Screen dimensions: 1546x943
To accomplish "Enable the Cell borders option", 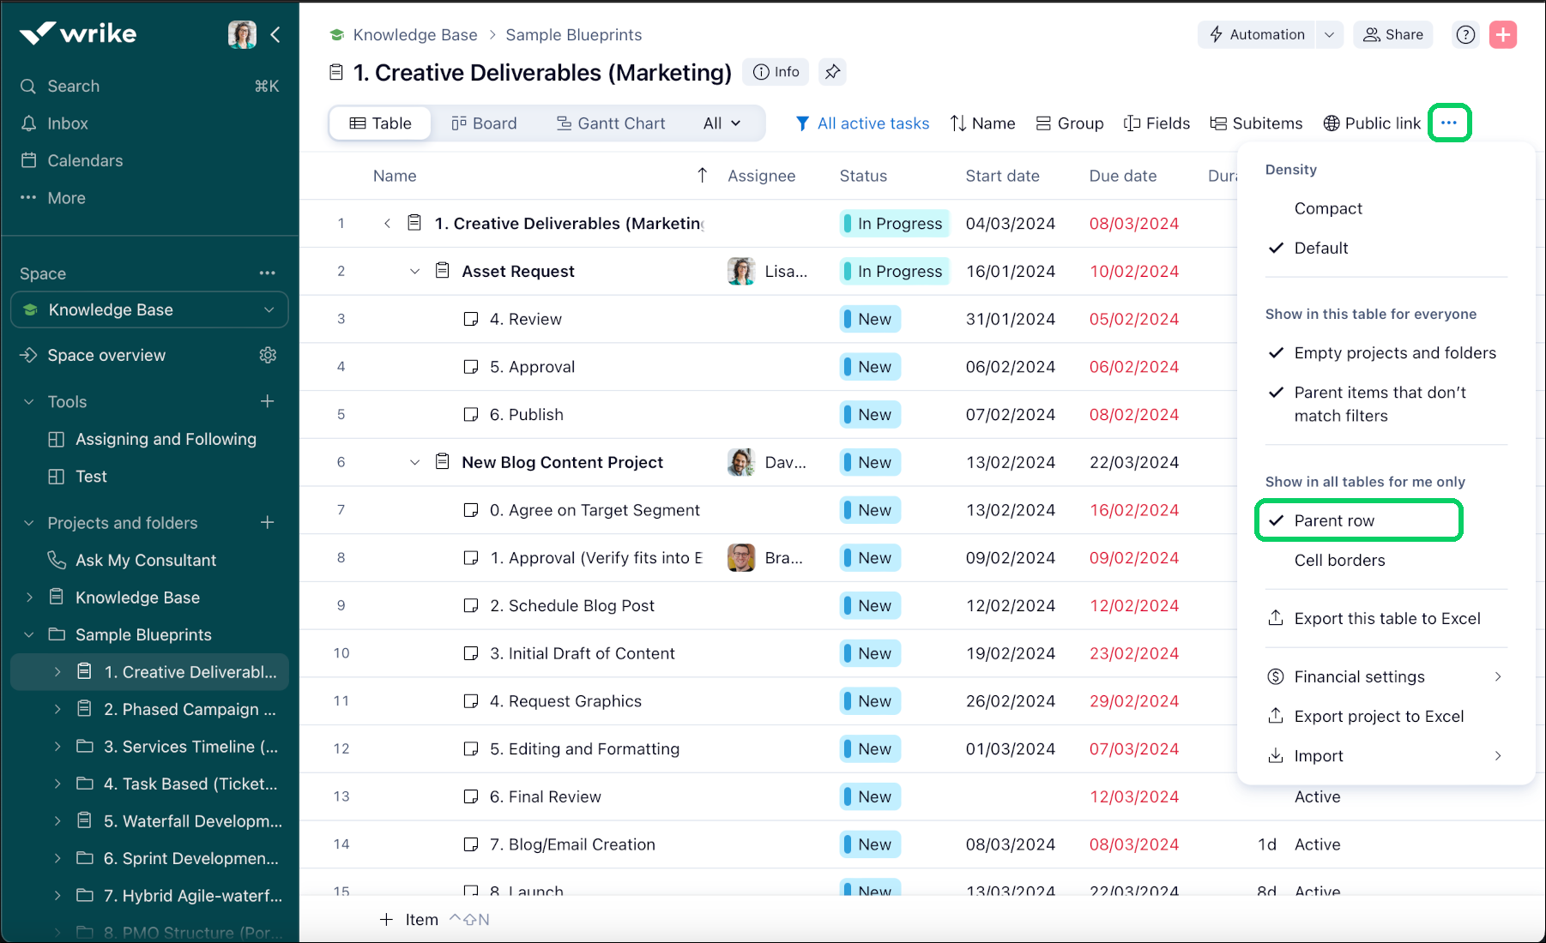I will click(1338, 560).
